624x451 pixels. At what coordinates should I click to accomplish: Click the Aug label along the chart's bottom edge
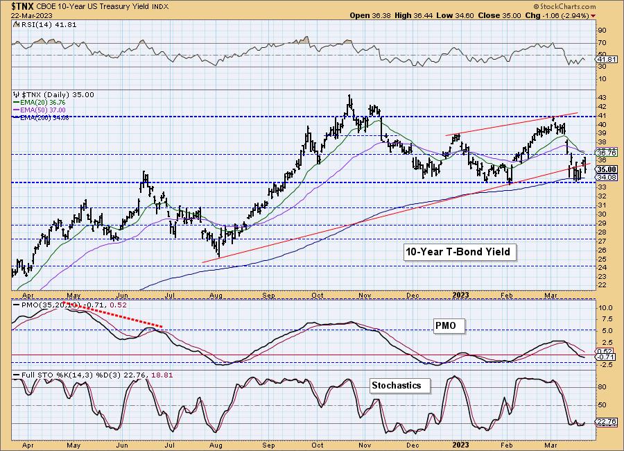click(x=216, y=445)
